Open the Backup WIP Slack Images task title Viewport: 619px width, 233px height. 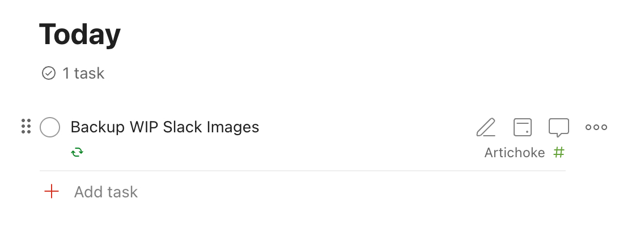point(164,127)
